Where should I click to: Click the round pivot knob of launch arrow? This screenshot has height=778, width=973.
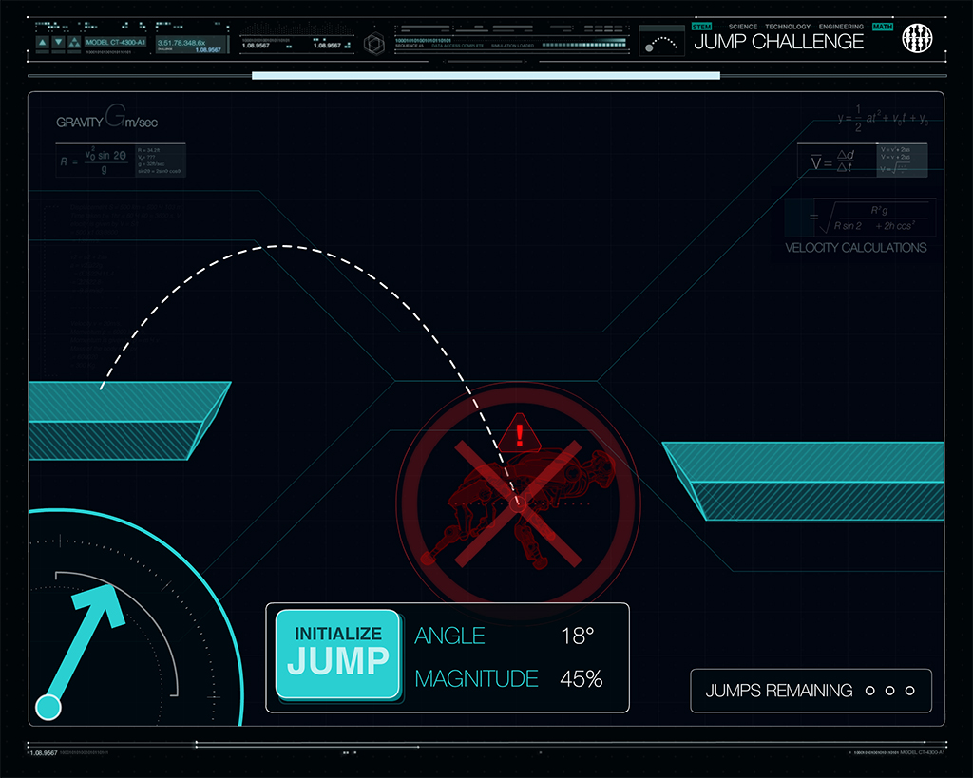click(x=48, y=707)
